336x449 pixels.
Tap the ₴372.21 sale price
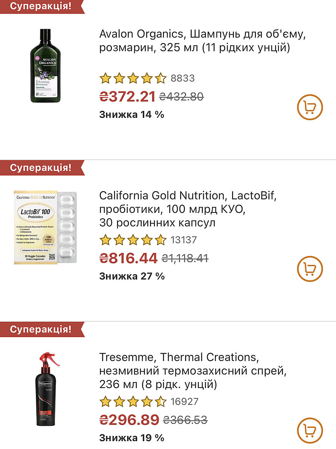click(x=127, y=97)
